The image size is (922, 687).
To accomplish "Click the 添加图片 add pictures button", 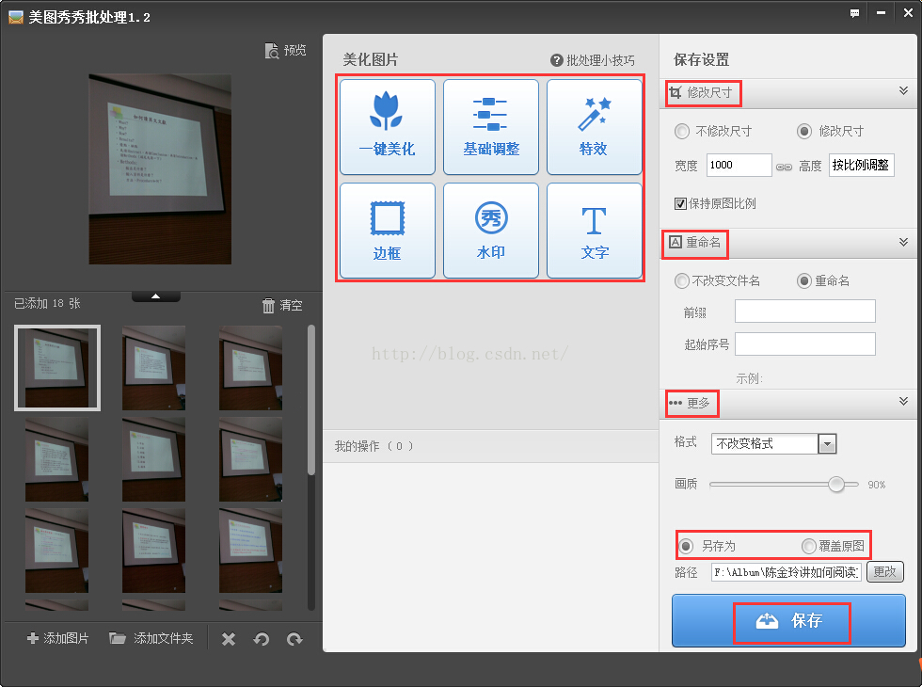I will tap(58, 638).
